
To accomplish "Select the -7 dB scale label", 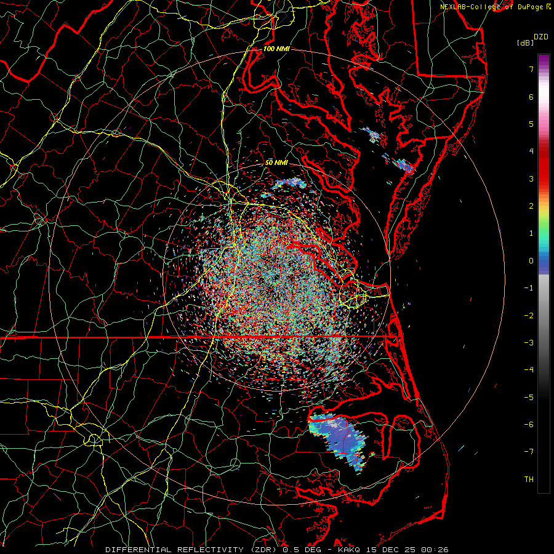I will coord(529,452).
